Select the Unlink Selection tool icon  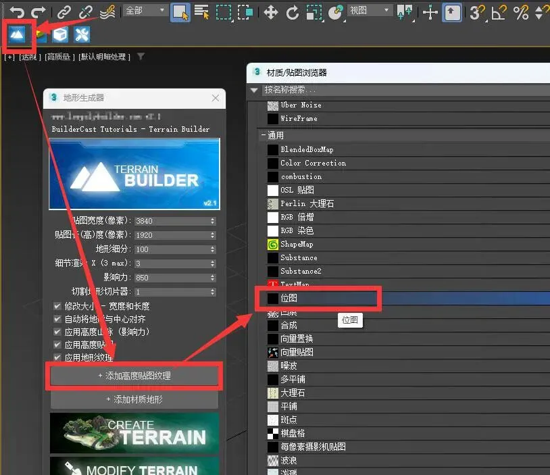[x=85, y=12]
